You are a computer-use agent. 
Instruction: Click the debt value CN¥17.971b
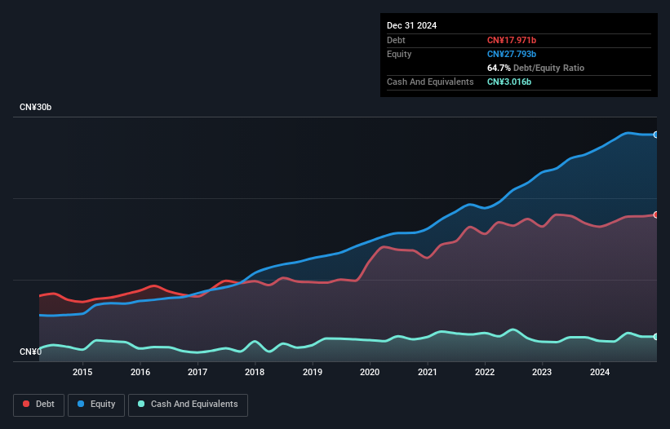[512, 40]
